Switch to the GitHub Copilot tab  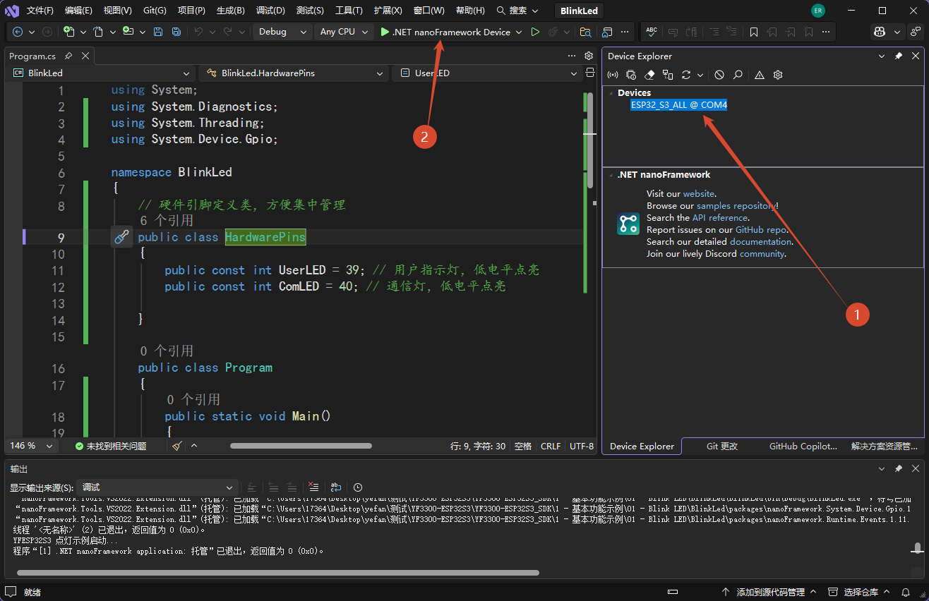(803, 446)
